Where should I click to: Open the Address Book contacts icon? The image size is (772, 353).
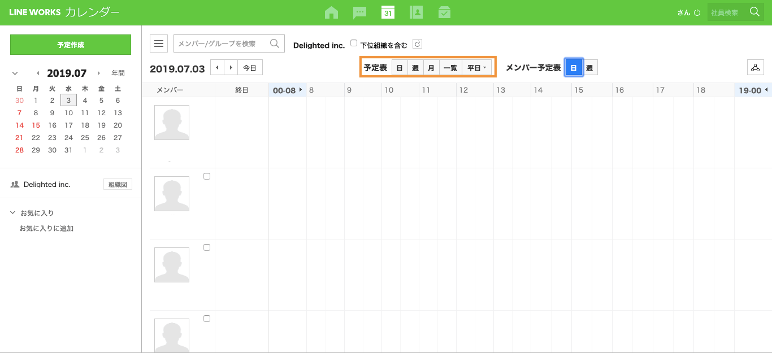(x=416, y=12)
